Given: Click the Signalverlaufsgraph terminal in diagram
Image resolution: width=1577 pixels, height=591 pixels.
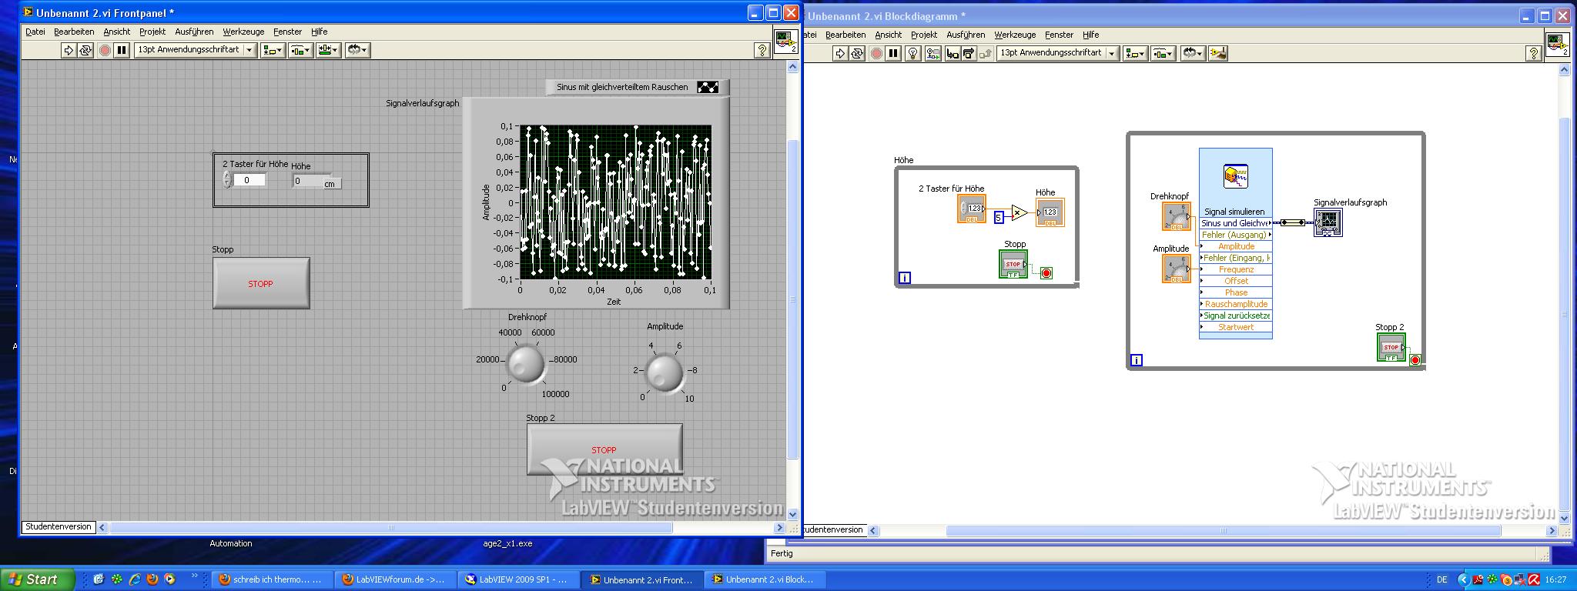Looking at the screenshot, I should [1328, 222].
